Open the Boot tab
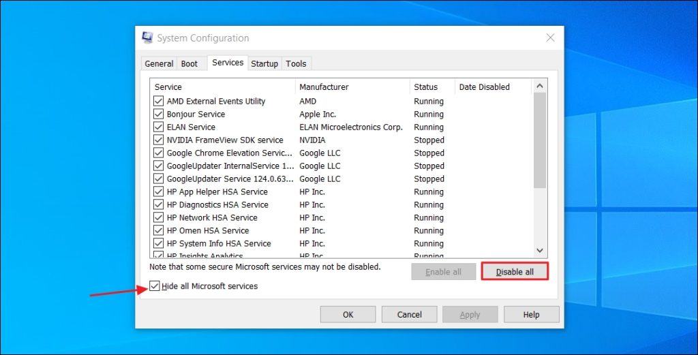698x355 pixels. 189,64
